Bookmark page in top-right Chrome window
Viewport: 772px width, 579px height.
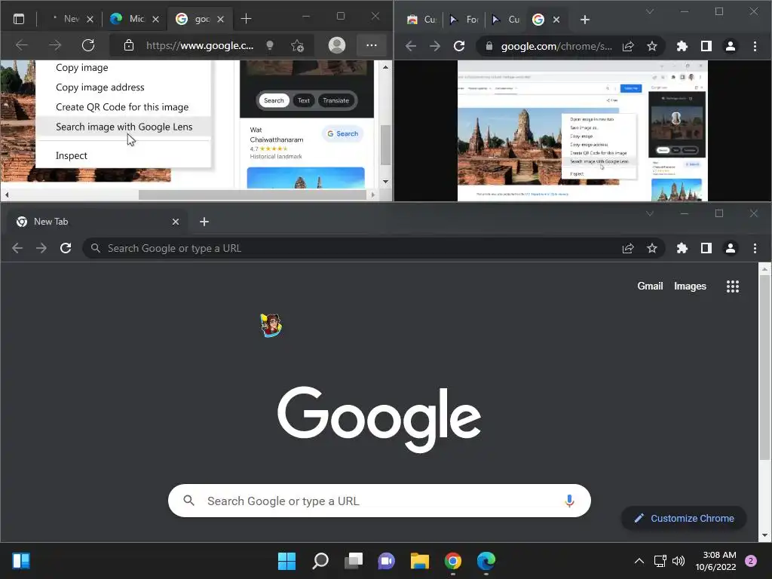(652, 46)
